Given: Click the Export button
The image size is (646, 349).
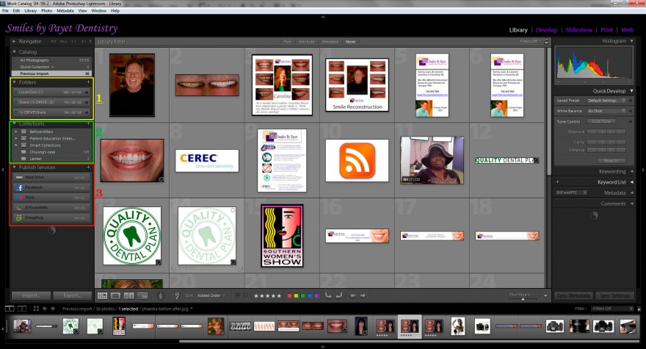Looking at the screenshot, I should (x=72, y=295).
